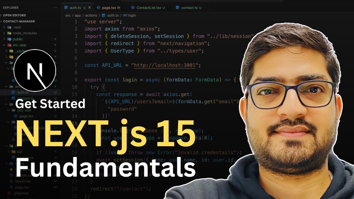Image resolution: width=354 pixels, height=199 pixels.
Task: Expand the api folder
Action: point(19,152)
